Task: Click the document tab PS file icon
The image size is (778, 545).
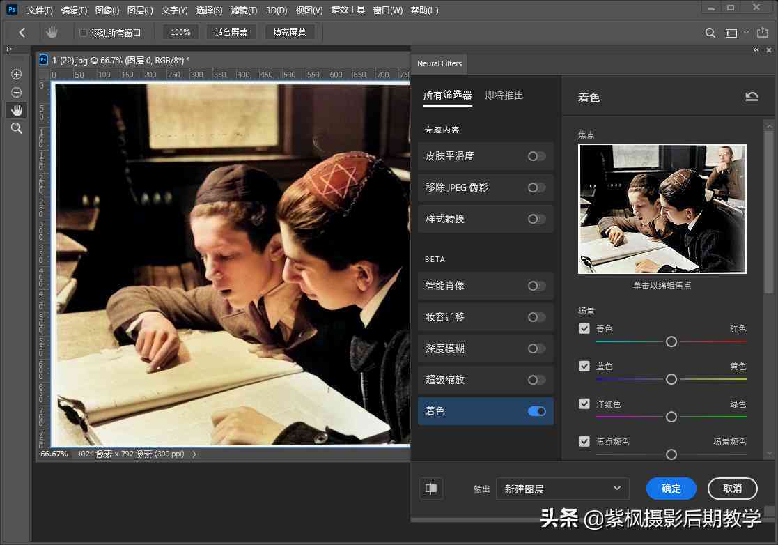Action: pyautogui.click(x=44, y=60)
